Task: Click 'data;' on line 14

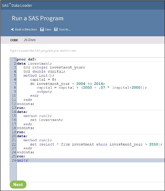Action: tap(22, 112)
